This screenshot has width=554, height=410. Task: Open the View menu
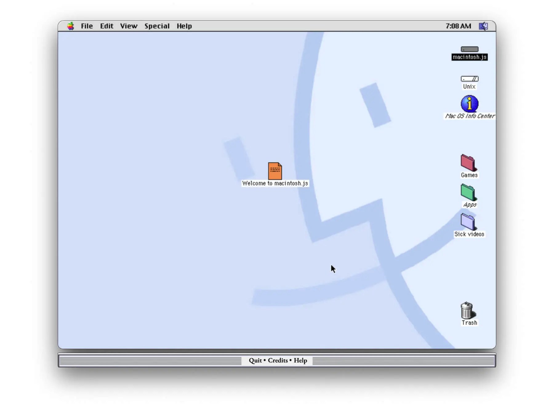pos(128,26)
